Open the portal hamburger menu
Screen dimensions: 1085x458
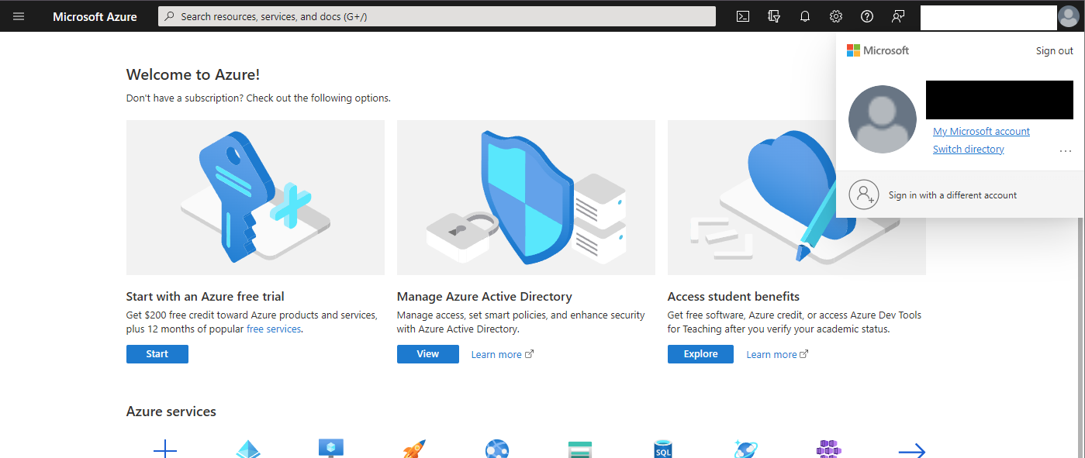point(19,15)
